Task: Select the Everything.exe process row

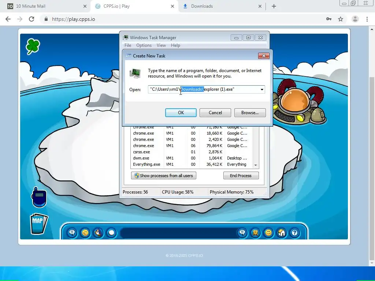Action: (191, 164)
